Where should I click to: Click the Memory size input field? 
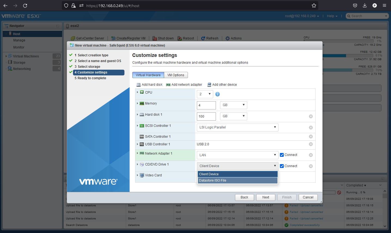206,105
